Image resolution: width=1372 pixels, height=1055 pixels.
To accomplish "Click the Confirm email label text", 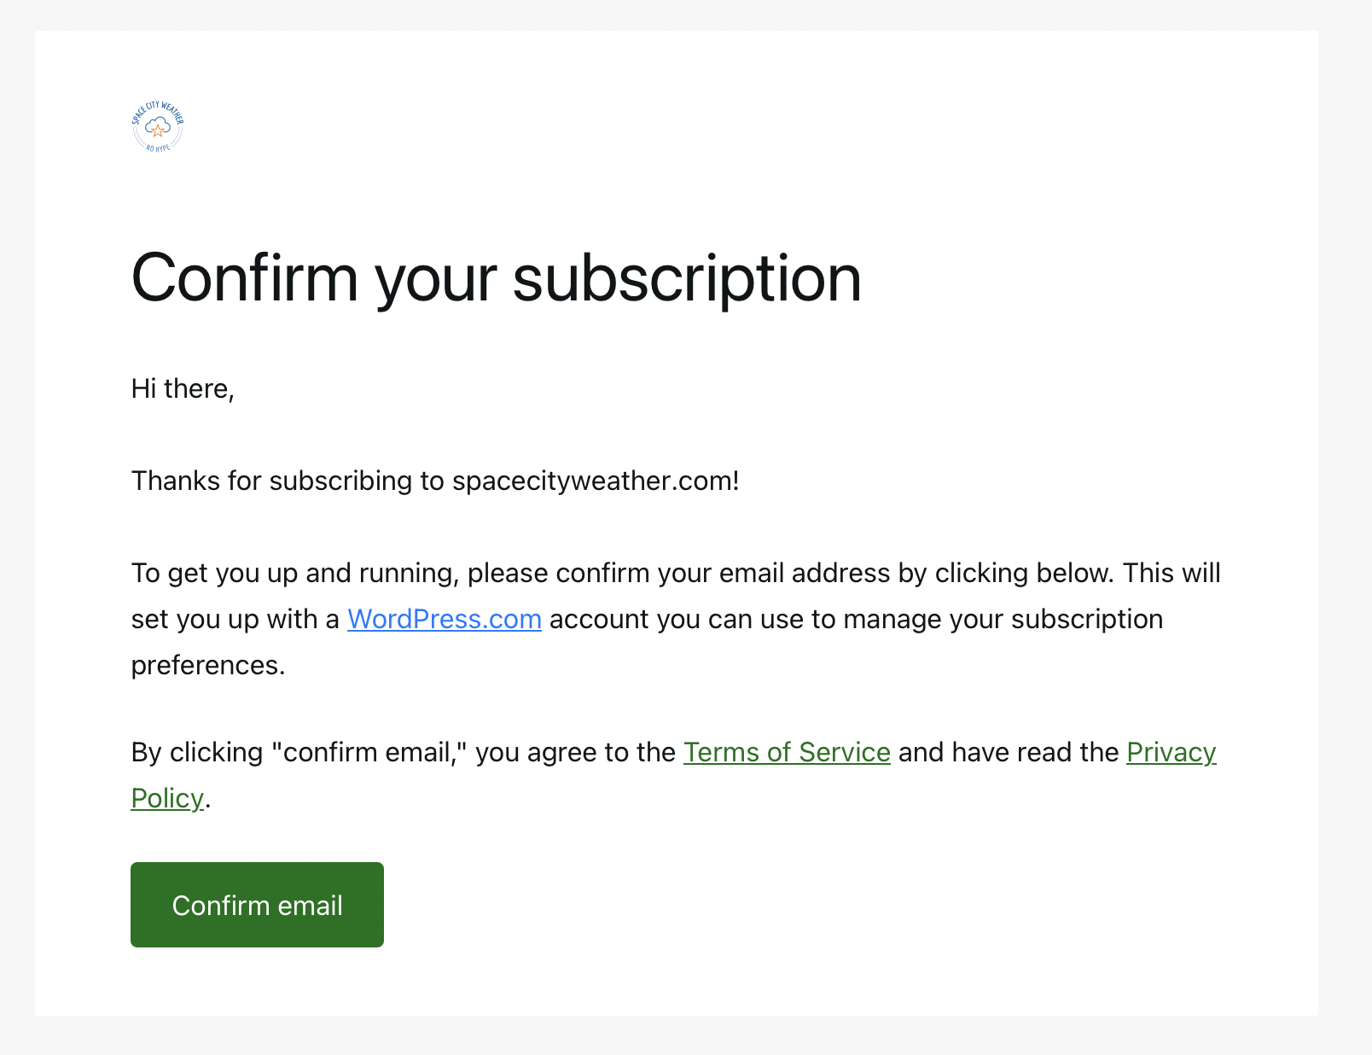I will [257, 905].
